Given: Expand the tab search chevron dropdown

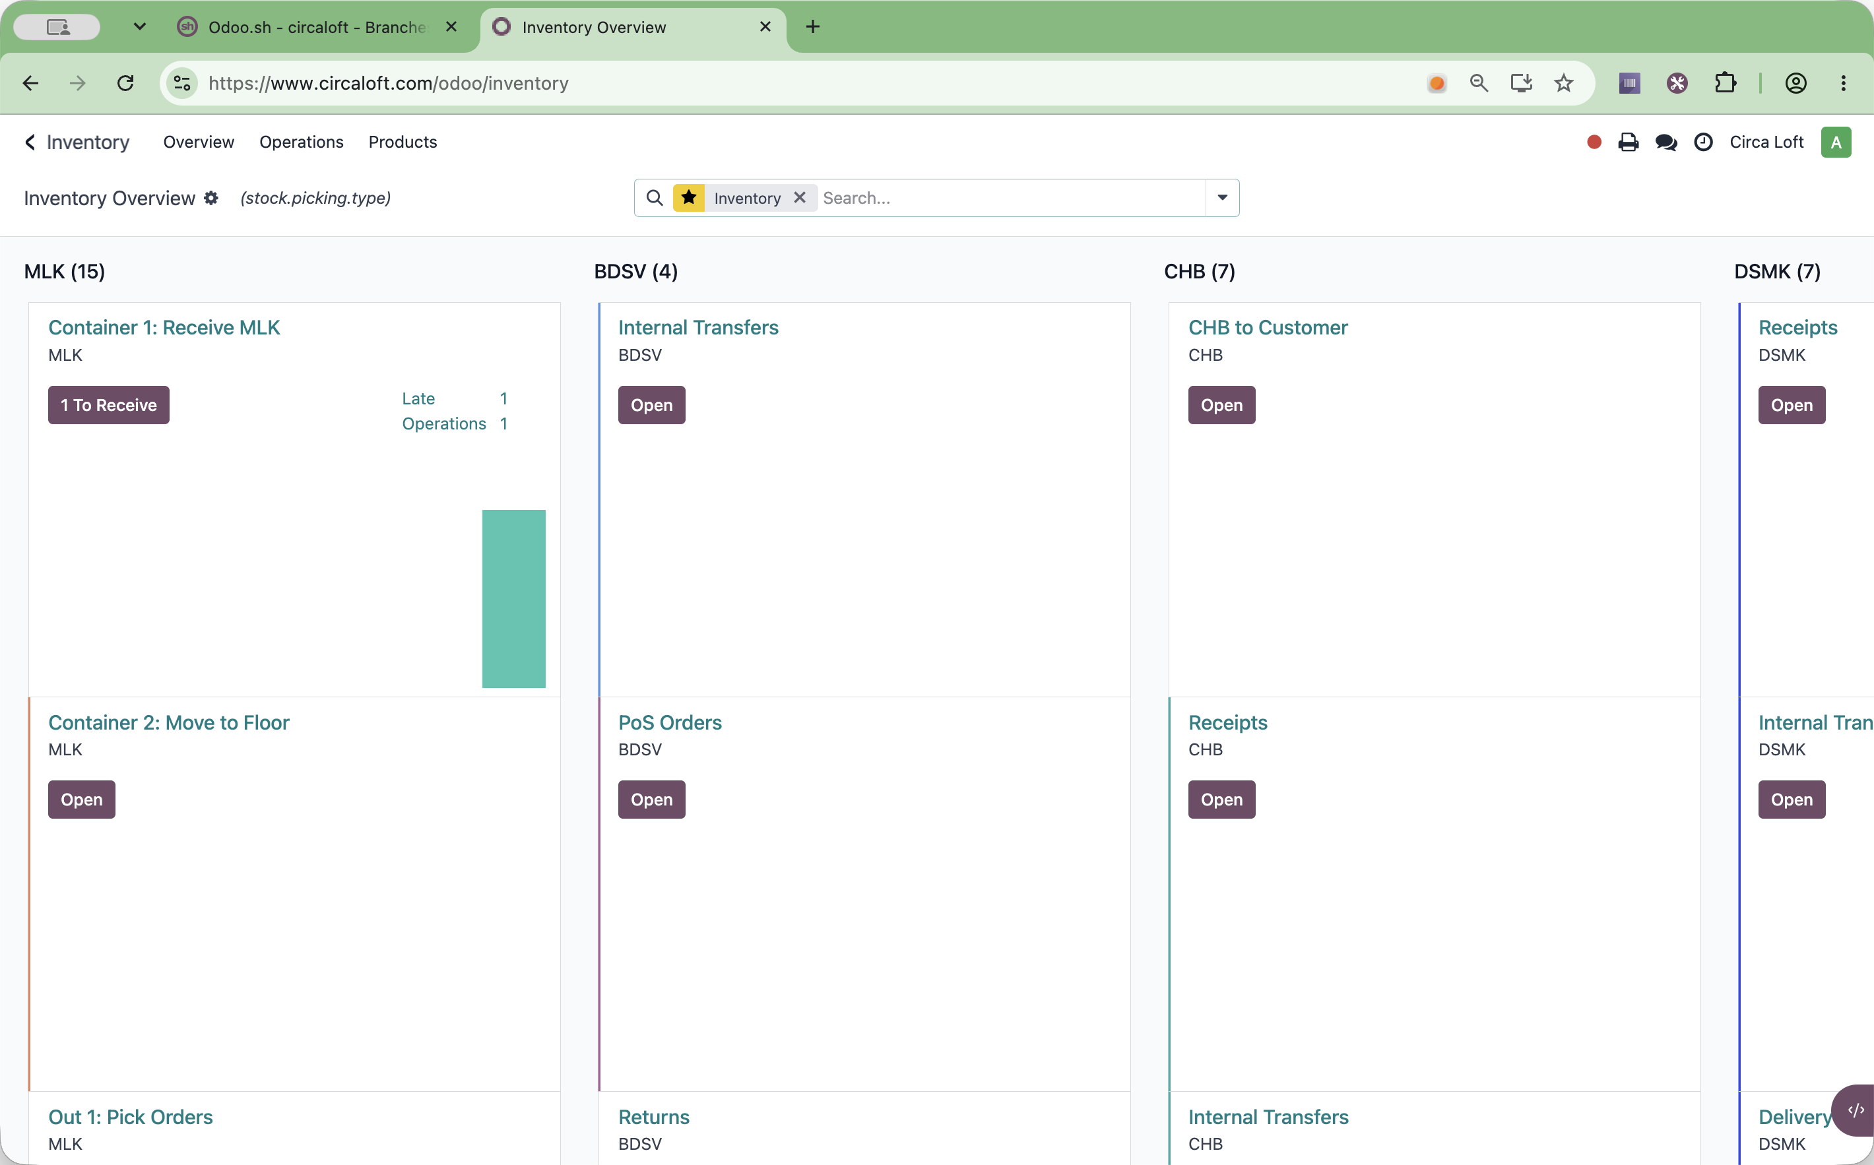Looking at the screenshot, I should point(139,27).
